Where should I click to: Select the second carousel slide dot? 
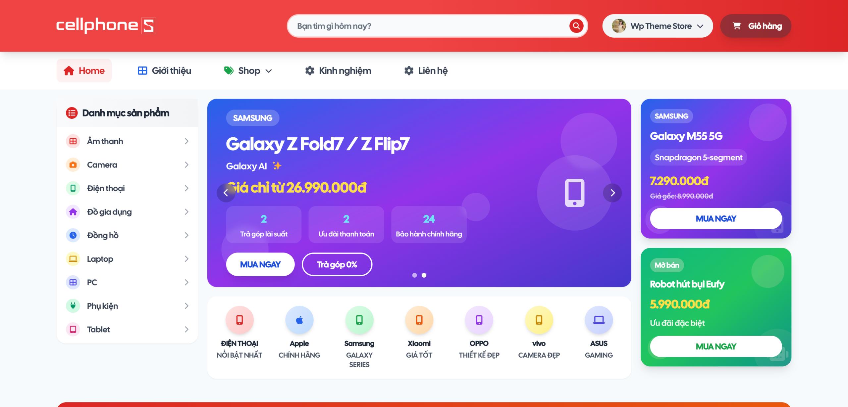click(x=424, y=275)
